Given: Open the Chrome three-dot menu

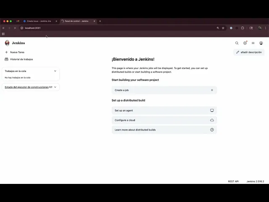Looking at the screenshot, I should pyautogui.click(x=265, y=28).
